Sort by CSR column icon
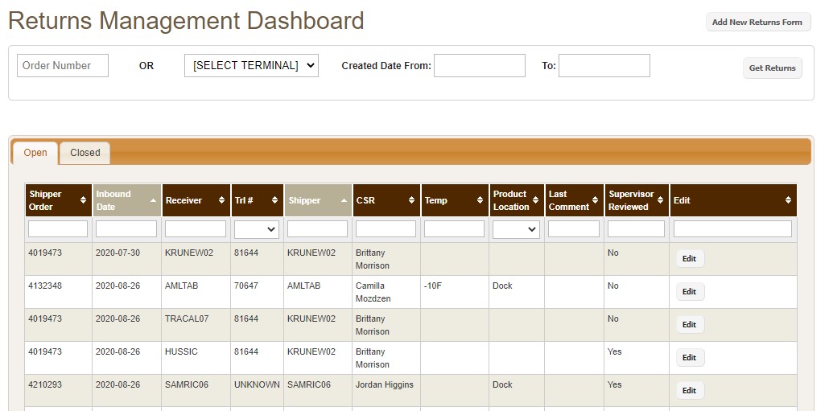 tap(411, 200)
